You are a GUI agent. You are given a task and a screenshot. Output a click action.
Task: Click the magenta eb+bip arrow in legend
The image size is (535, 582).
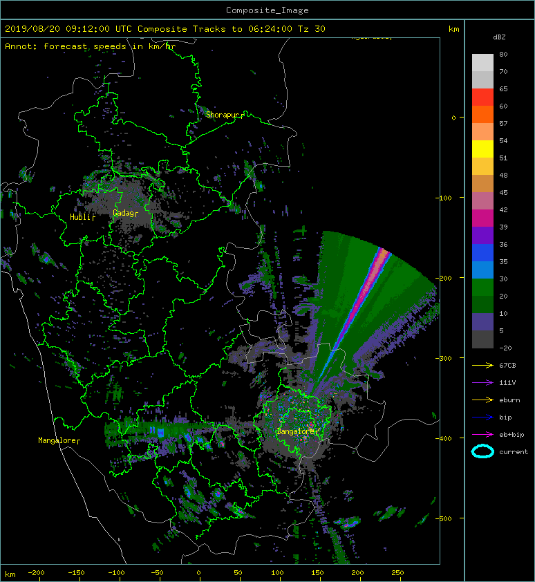pos(482,435)
